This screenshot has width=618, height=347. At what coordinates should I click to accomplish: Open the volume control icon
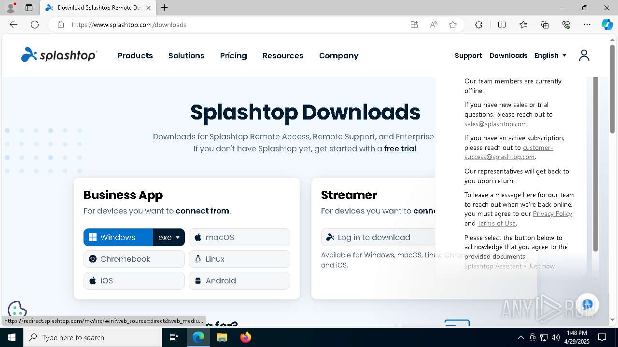click(556, 337)
